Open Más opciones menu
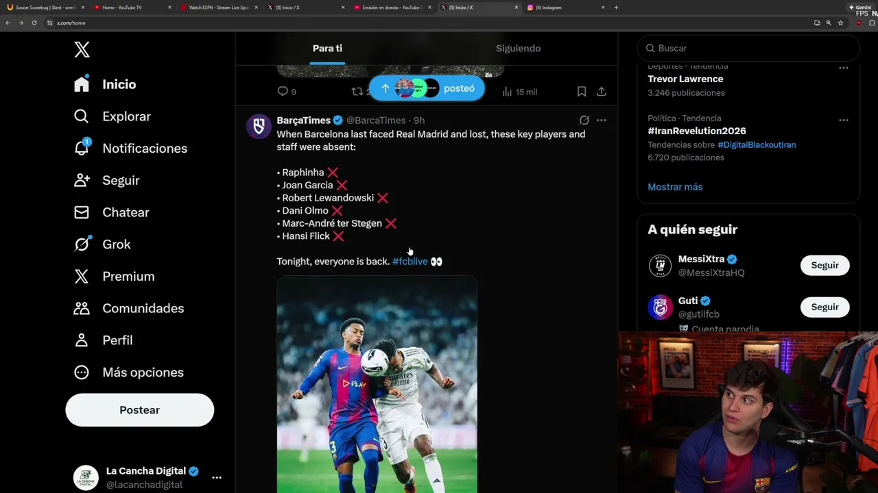The width and height of the screenshot is (878, 493). coord(129,372)
